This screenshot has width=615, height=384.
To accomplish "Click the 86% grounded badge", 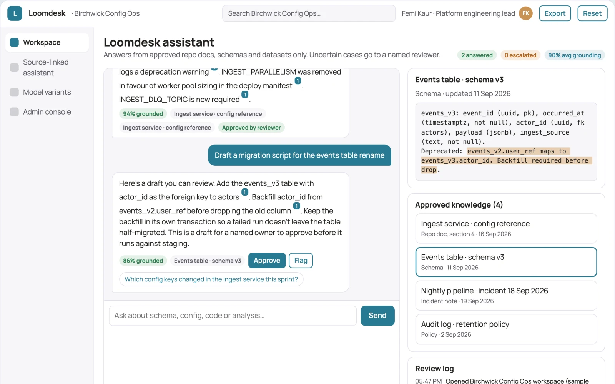I will point(143,261).
